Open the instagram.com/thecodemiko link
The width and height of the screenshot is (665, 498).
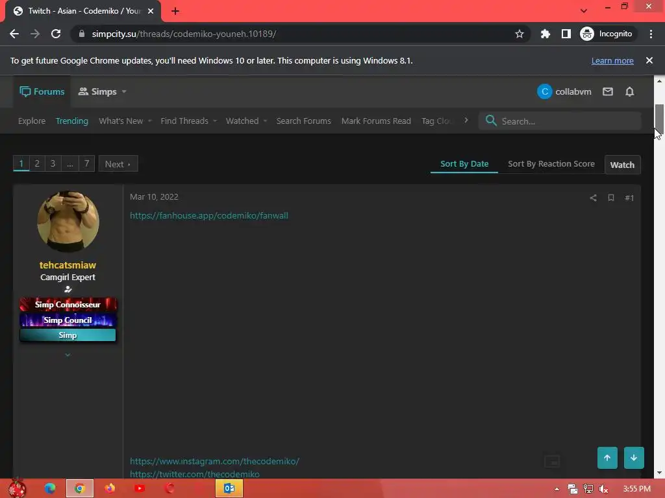coord(214,461)
